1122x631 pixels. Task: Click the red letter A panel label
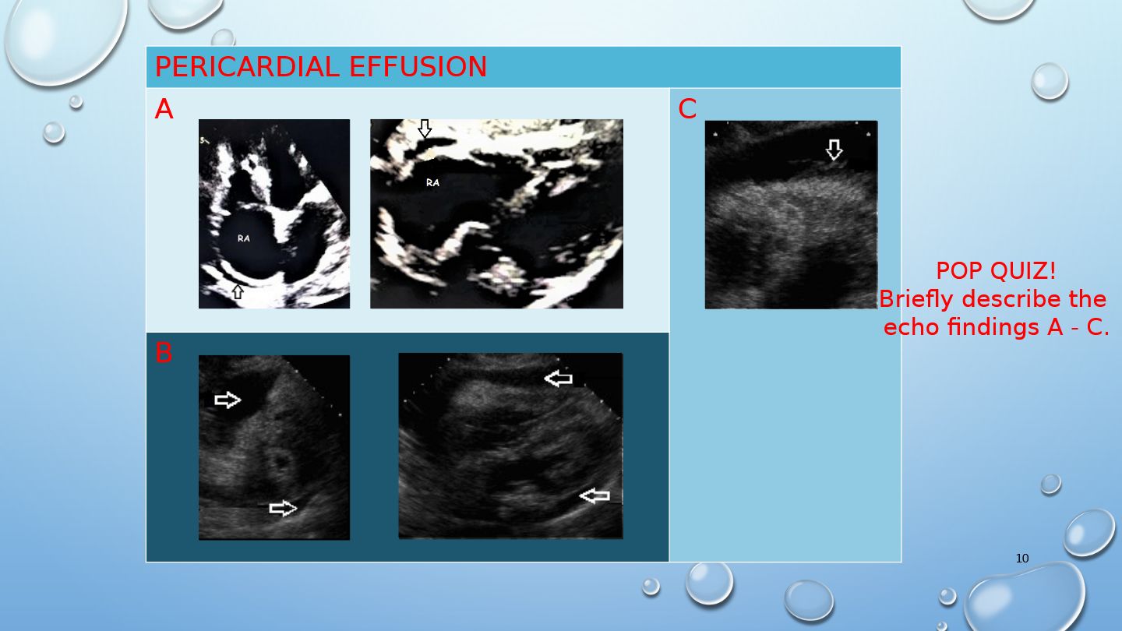pyautogui.click(x=164, y=110)
